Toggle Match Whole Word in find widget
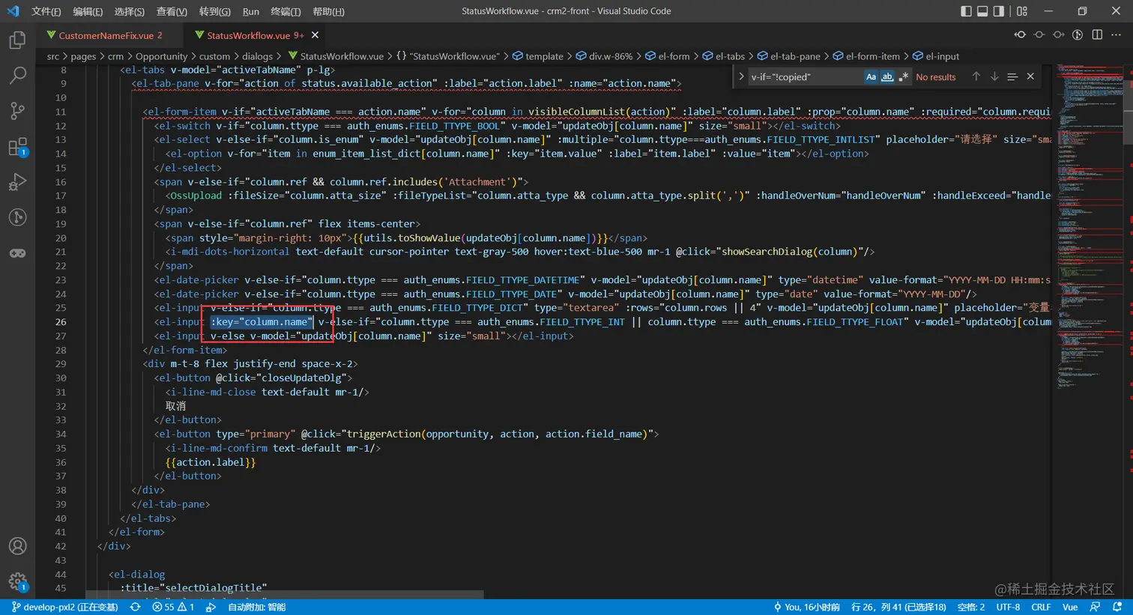This screenshot has width=1133, height=615. 887,76
